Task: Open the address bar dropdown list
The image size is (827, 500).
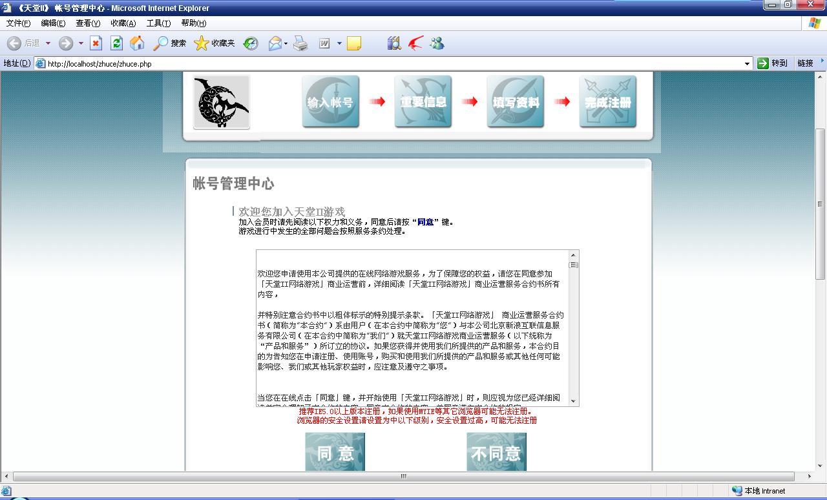Action: coord(748,63)
